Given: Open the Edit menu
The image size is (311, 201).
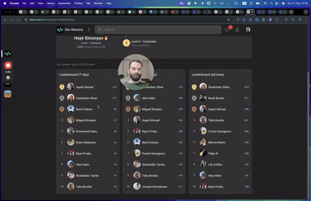Looking at the screenshot, I should click(32, 3).
